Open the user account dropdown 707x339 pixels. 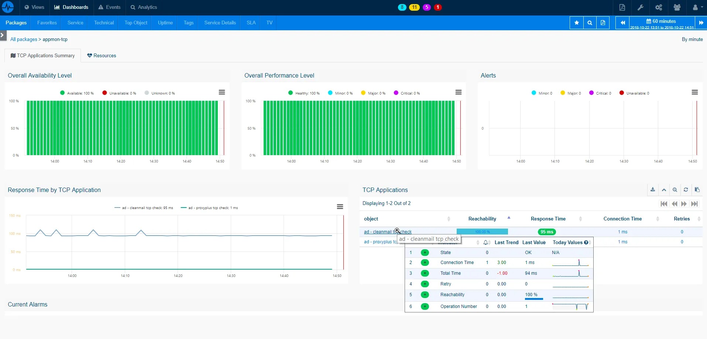click(x=696, y=7)
